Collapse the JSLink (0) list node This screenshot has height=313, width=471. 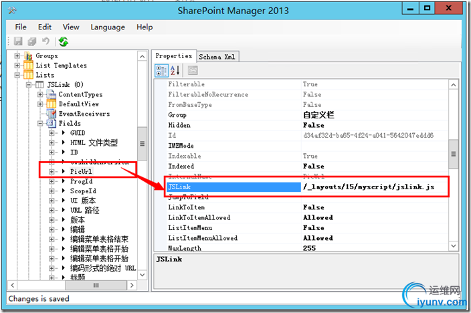click(29, 85)
